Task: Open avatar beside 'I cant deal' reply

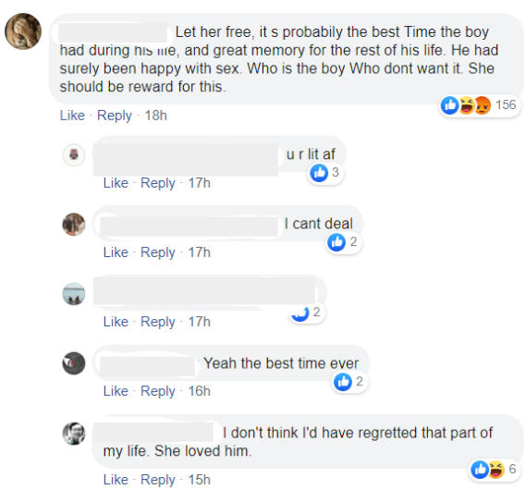Action: pyautogui.click(x=74, y=225)
